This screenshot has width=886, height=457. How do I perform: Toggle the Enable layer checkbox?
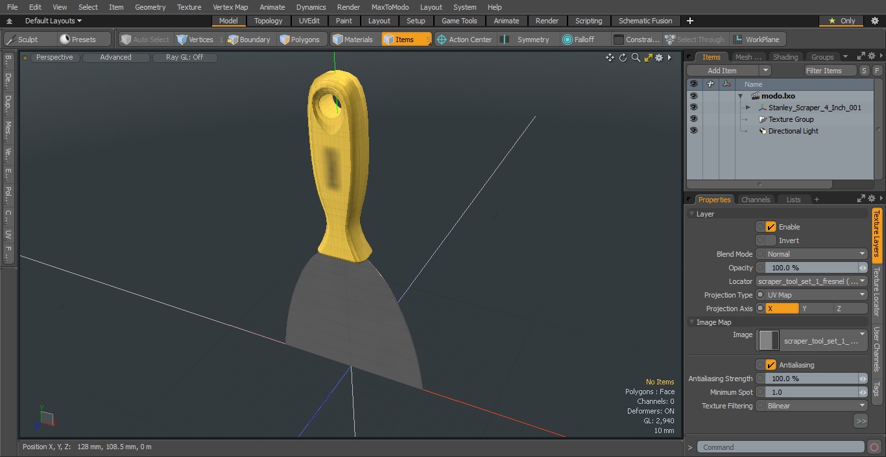tap(771, 227)
